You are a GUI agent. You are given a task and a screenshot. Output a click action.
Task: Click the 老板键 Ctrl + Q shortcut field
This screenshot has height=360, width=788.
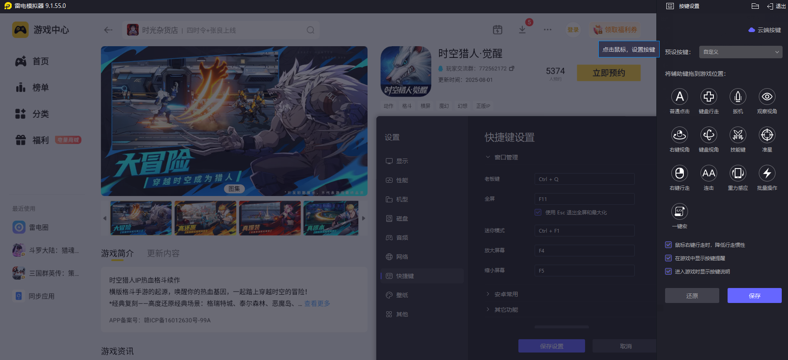point(585,179)
